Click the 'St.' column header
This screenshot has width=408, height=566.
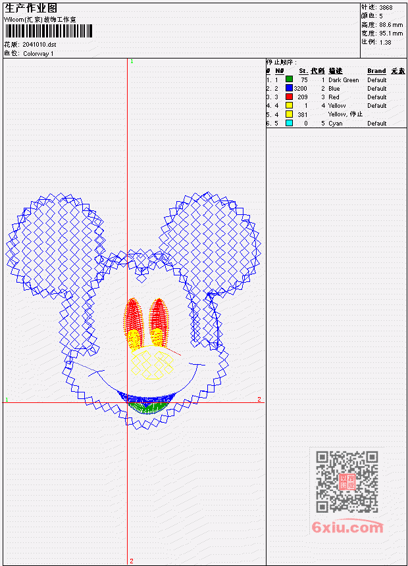303,71
